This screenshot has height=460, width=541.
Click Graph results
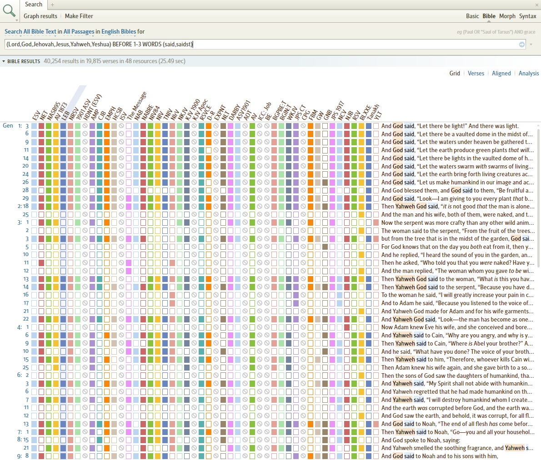[x=40, y=16]
